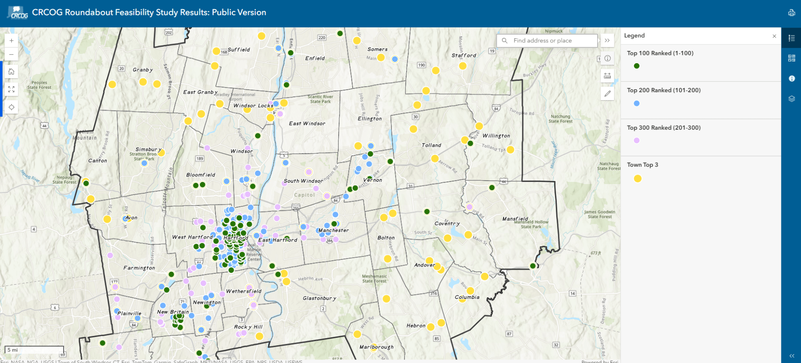Show map information with circled-i button
801x363 pixels.
[607, 58]
